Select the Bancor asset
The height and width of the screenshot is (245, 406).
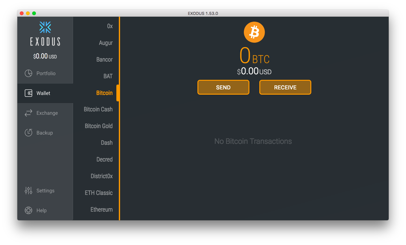pyautogui.click(x=105, y=59)
